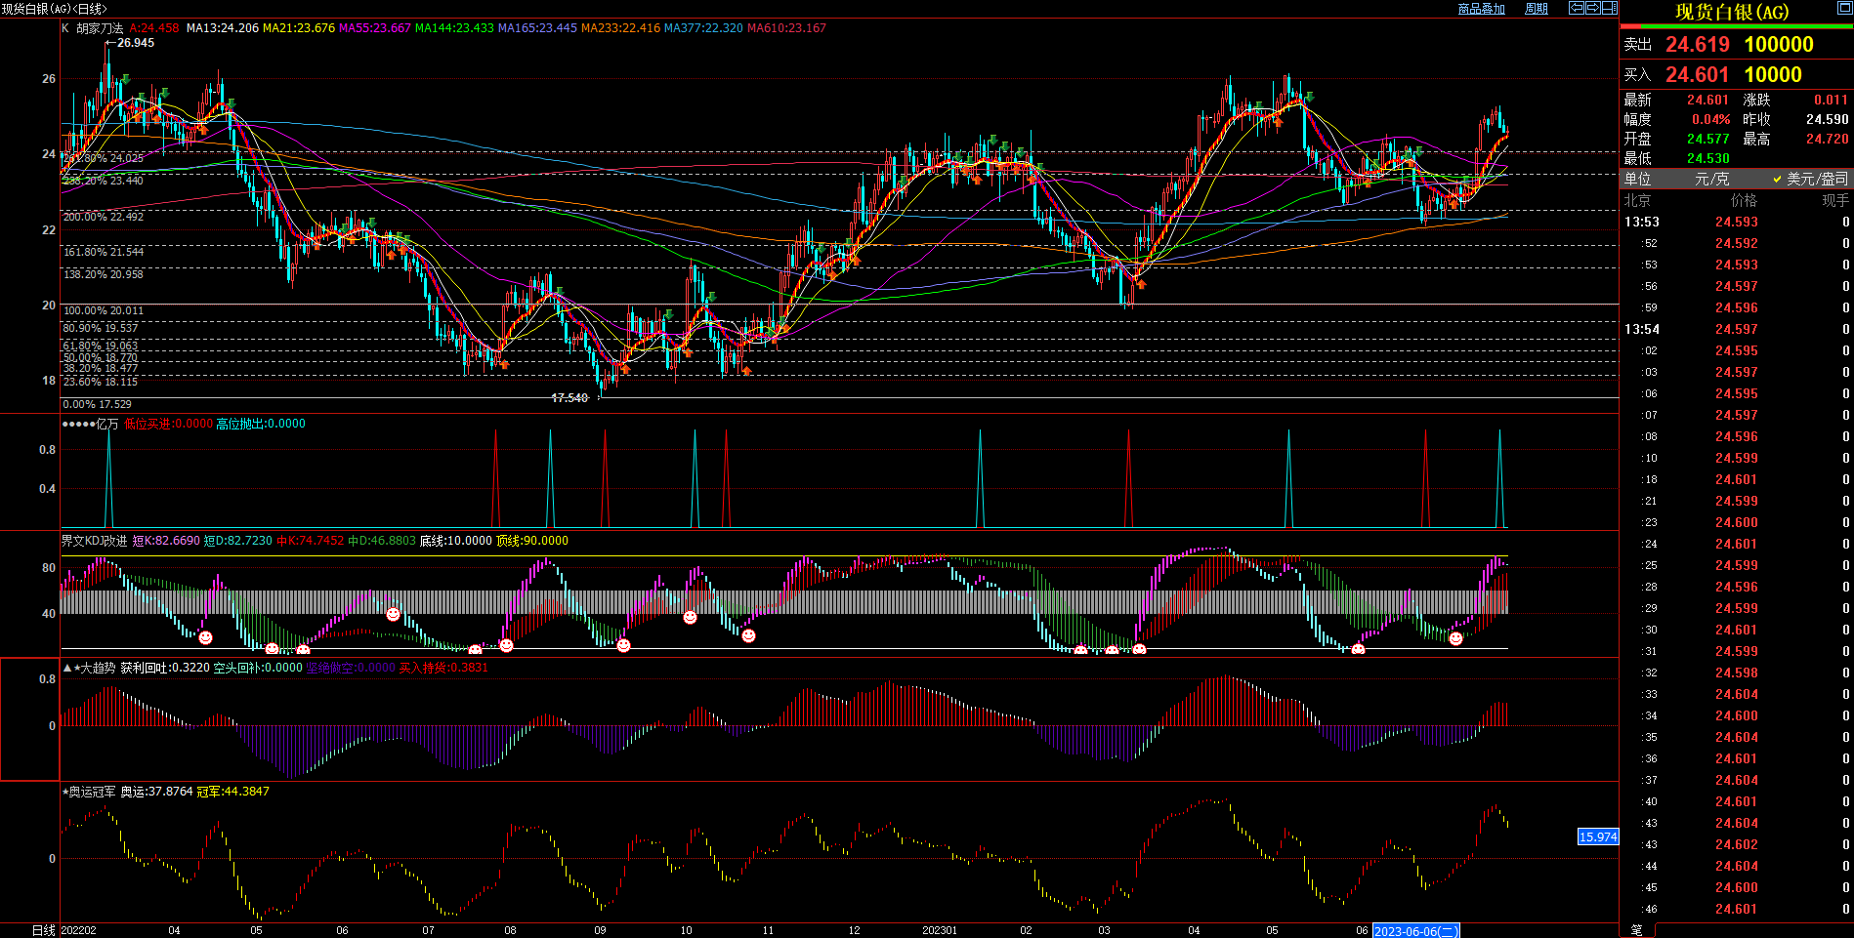Viewport: 1854px width, 938px height.
Task: Click the left arrow navigation icon
Action: click(1576, 8)
